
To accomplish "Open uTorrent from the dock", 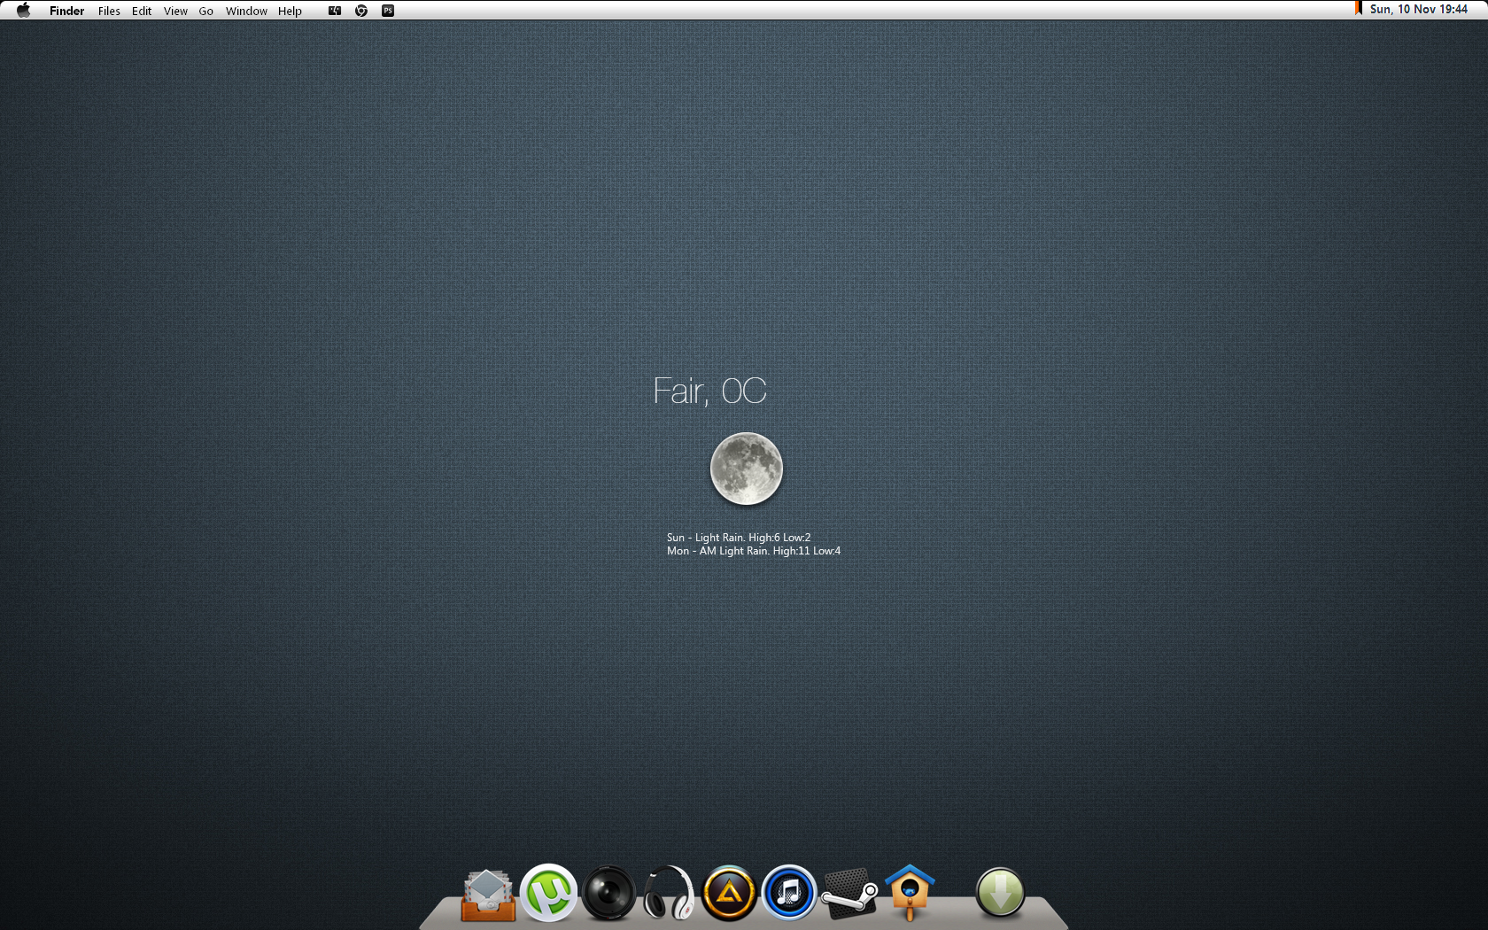I will [x=549, y=893].
